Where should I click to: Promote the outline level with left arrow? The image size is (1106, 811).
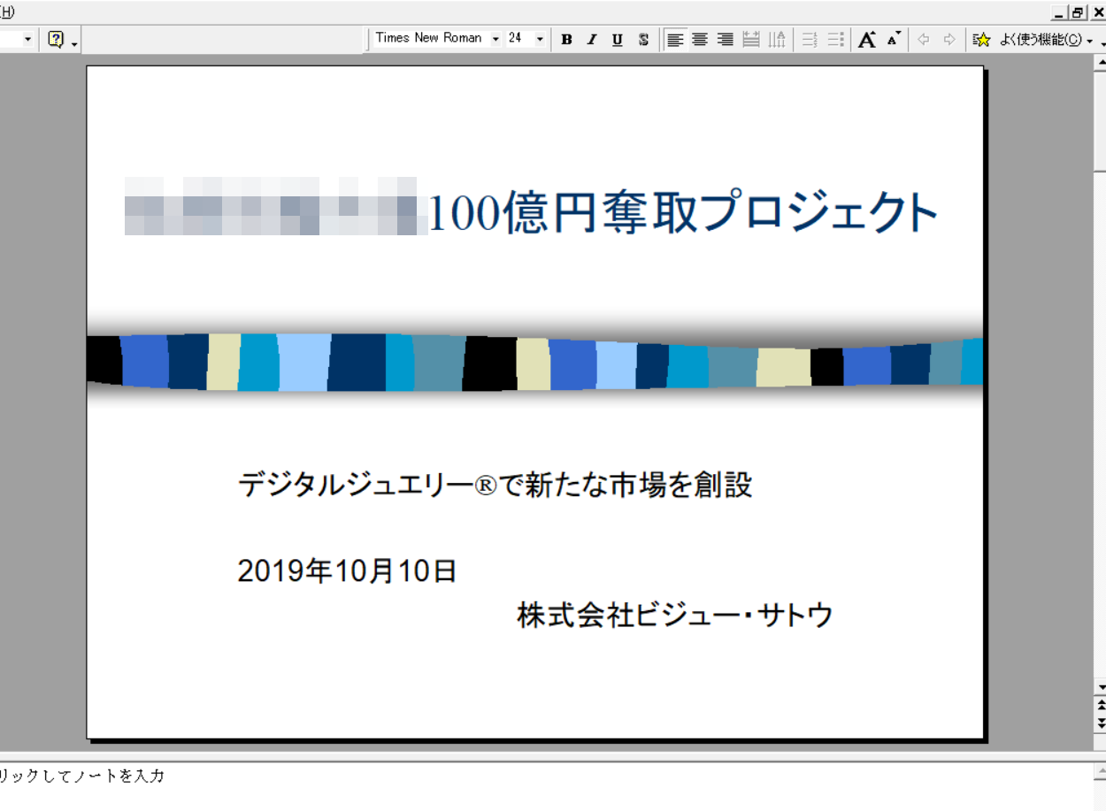tap(924, 40)
